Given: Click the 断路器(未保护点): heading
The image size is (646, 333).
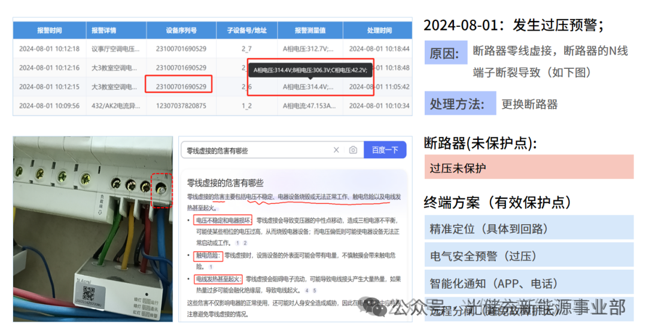Looking at the screenshot, I should tap(480, 143).
